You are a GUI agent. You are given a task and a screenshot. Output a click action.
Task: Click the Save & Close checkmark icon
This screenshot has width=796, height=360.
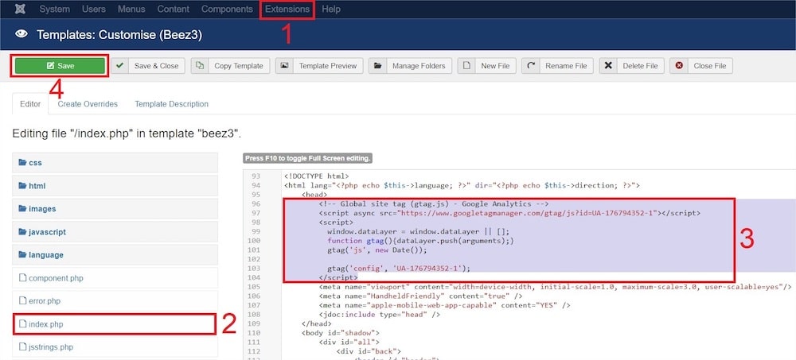tap(120, 66)
